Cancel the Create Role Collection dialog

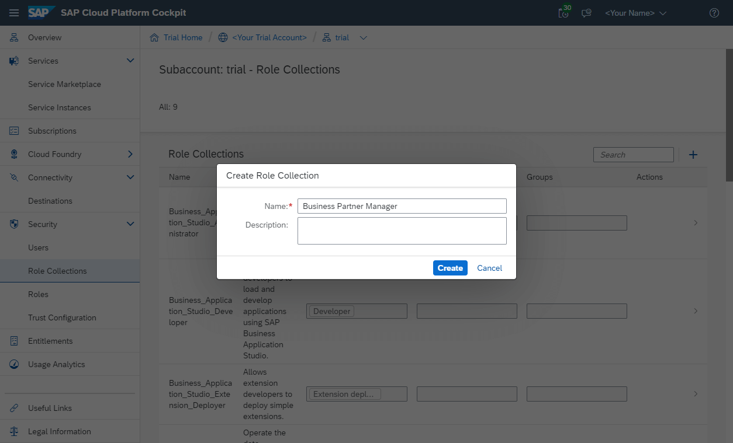pyautogui.click(x=489, y=268)
